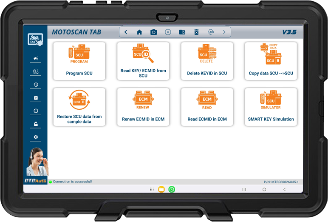
Task: Open the Program SCU function
Action: tap(79, 61)
